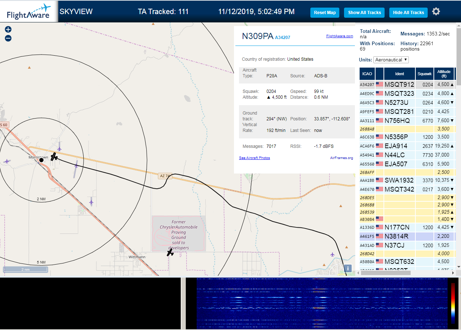The width and height of the screenshot is (461, 330).
Task: Select the highlighted N3814R row
Action: (x=407, y=236)
